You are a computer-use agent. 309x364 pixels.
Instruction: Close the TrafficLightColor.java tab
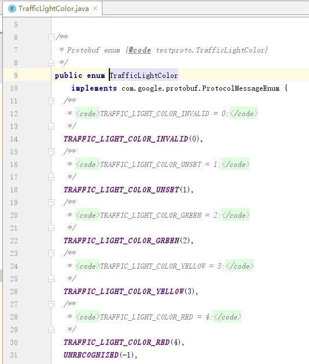point(95,9)
